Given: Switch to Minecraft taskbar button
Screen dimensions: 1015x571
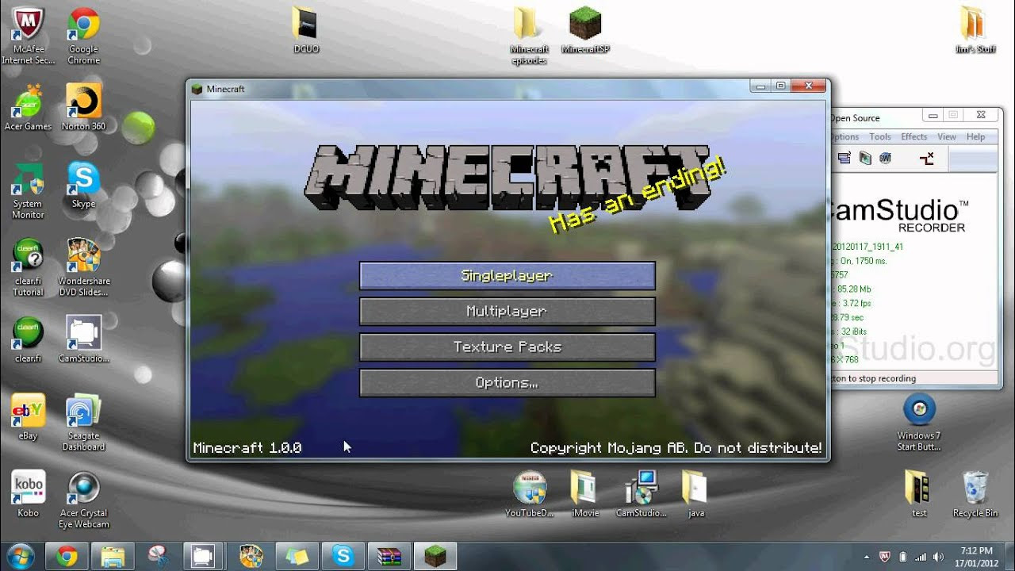Looking at the screenshot, I should point(435,557).
